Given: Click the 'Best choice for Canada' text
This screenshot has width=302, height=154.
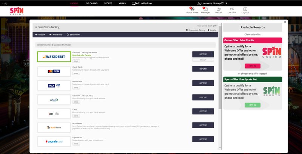Looking at the screenshot, I should pos(82,55).
